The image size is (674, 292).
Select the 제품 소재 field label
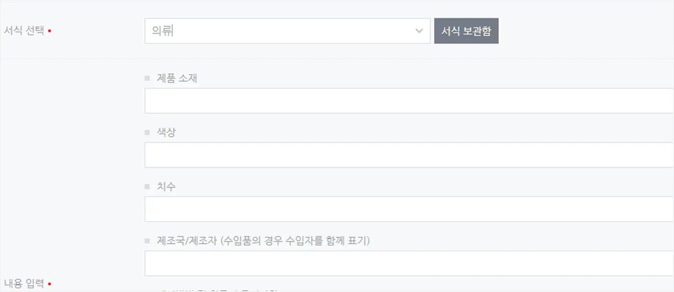177,78
